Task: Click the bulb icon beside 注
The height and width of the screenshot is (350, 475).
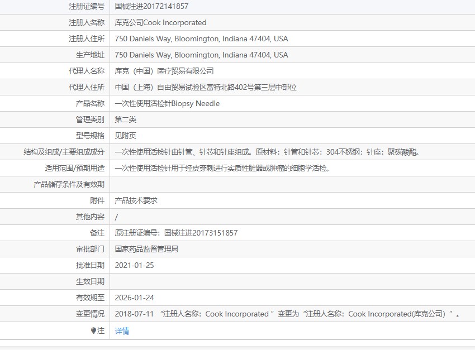Action: click(93, 330)
